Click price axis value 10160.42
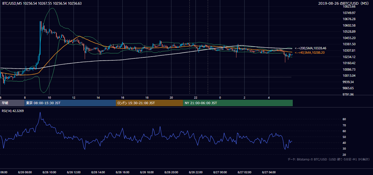Screen dimensions: 373x175 tap(349, 63)
